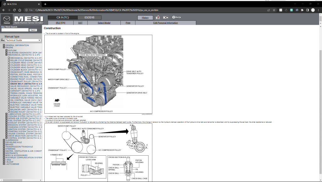The image size is (322, 182).
Task: Open the Edit Personal Information link
Action: 166,23
